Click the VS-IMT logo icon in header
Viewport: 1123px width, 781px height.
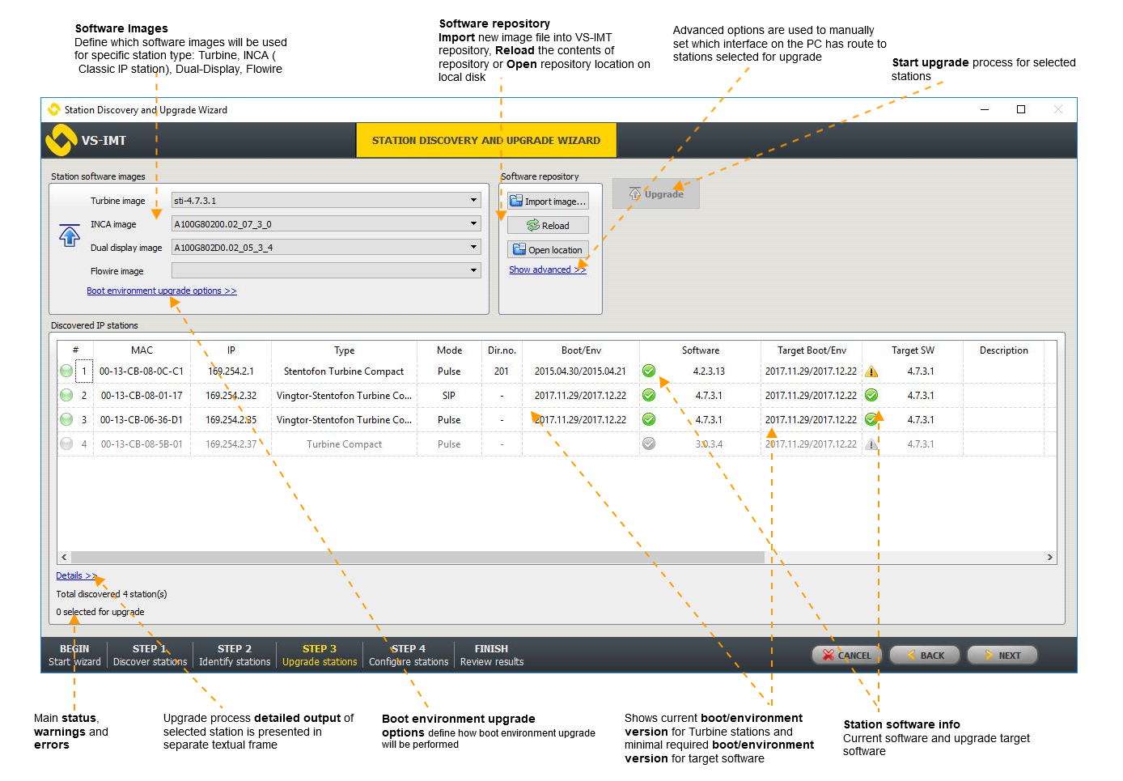pyautogui.click(x=61, y=140)
